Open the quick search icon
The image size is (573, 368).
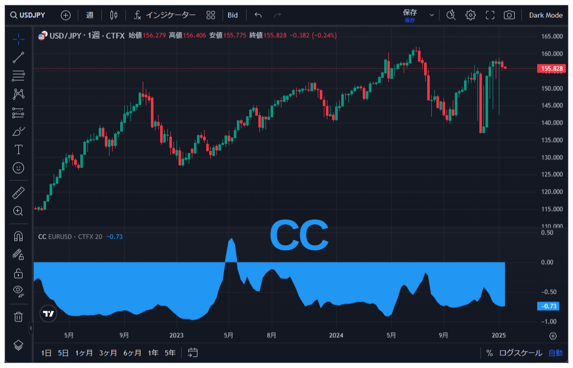[x=451, y=15]
